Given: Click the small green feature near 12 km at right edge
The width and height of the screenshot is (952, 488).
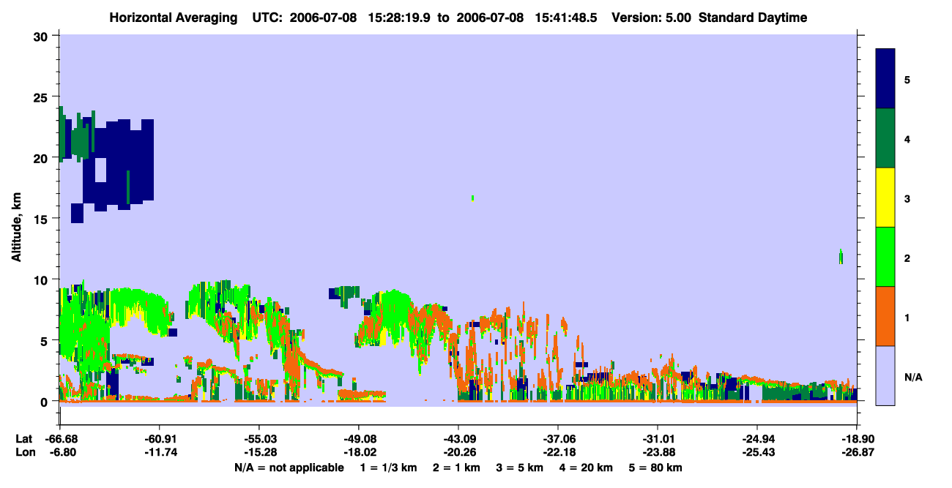Looking at the screenshot, I should (841, 256).
